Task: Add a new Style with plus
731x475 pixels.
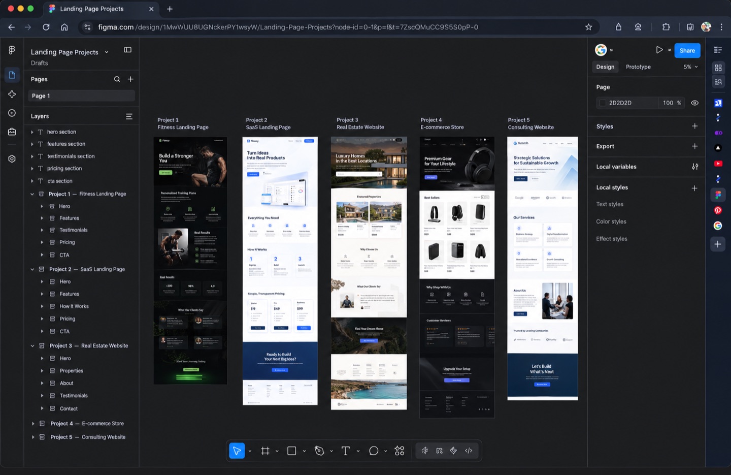Action: 695,126
